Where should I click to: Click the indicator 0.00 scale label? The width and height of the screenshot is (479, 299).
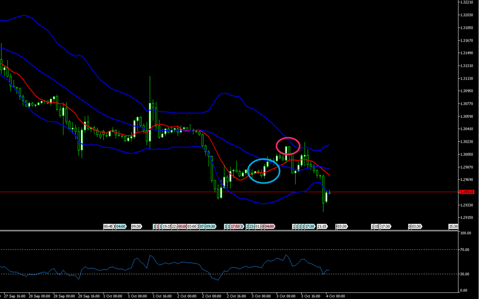click(x=464, y=291)
